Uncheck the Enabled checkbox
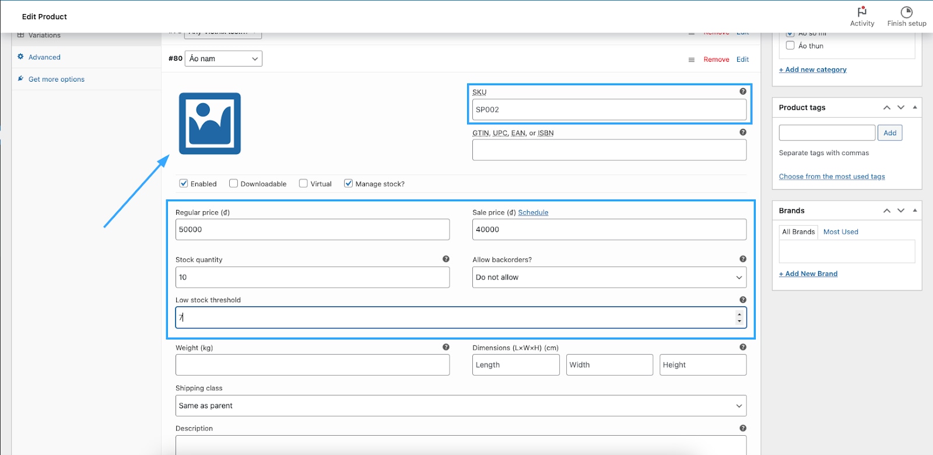This screenshot has height=455, width=933. pos(184,183)
